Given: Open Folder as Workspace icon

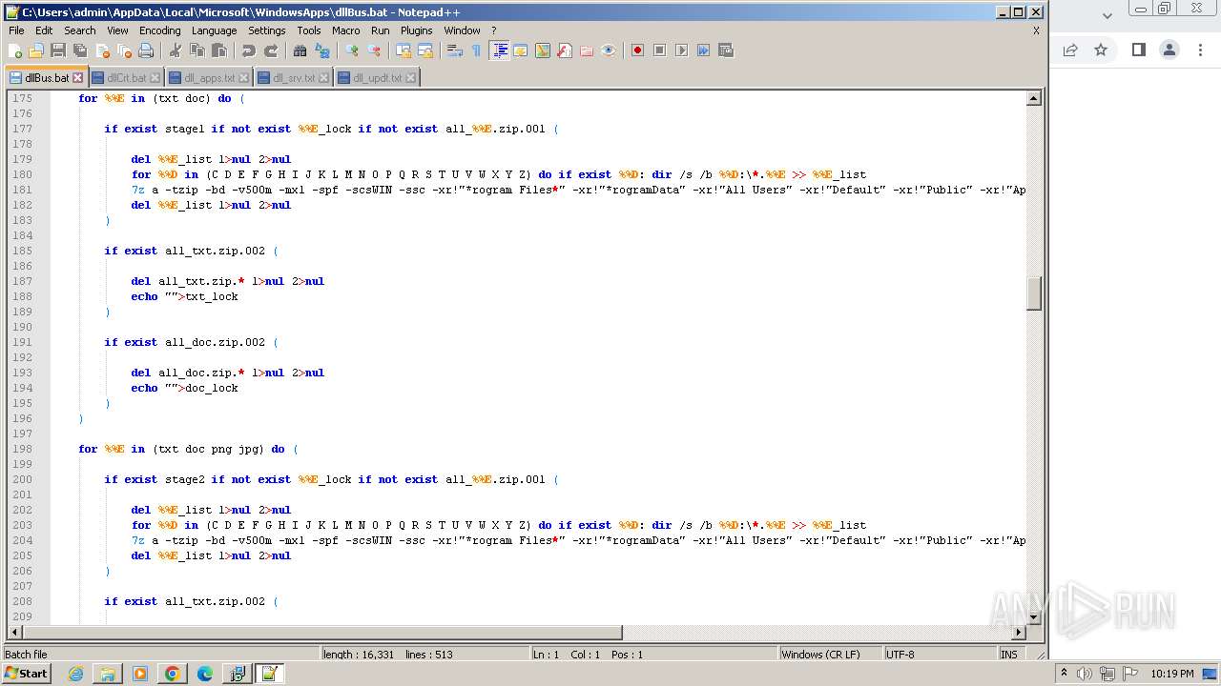Looking at the screenshot, I should coord(586,50).
